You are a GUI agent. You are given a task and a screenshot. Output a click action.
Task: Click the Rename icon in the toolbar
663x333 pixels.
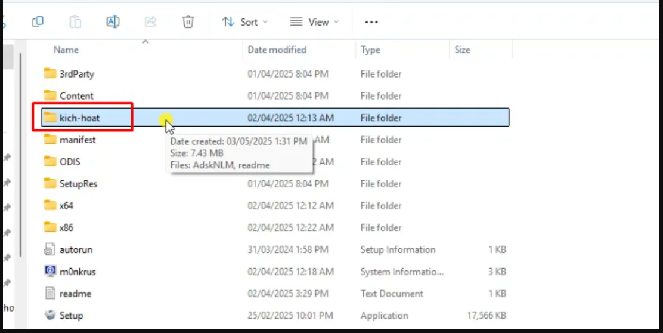[113, 22]
